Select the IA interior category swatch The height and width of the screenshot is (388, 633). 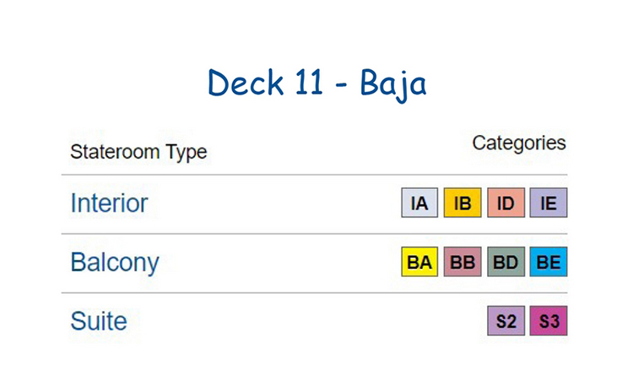point(419,202)
